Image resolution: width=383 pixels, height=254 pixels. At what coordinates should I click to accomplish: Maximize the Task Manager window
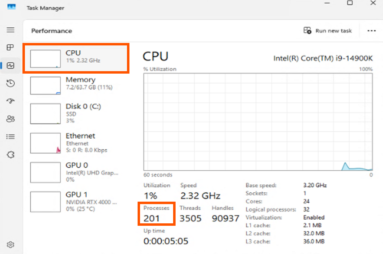pyautogui.click(x=350, y=3)
